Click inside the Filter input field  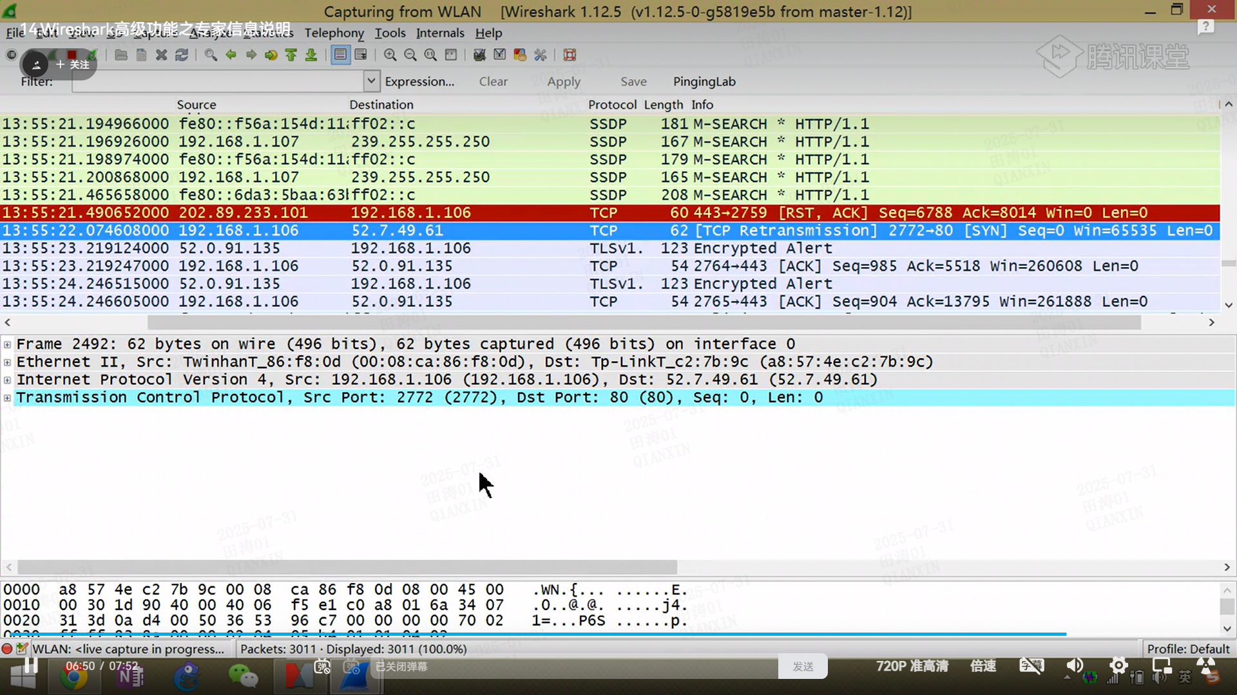219,81
